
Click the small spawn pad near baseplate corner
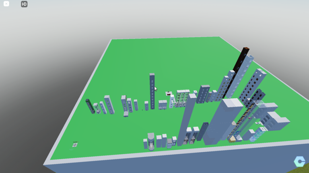(x=75, y=145)
